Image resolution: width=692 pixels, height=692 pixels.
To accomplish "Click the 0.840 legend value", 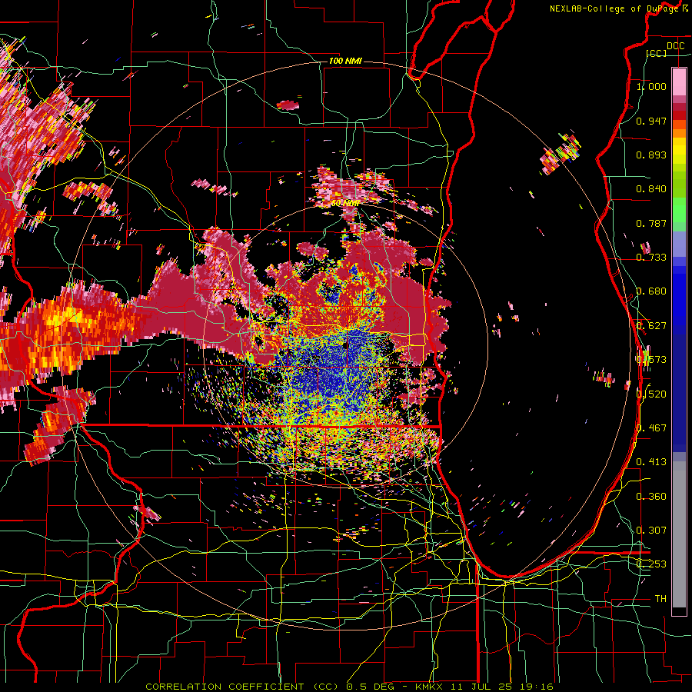I will pos(651,189).
